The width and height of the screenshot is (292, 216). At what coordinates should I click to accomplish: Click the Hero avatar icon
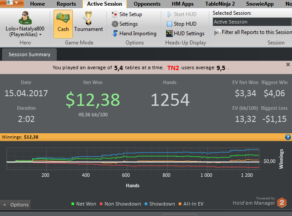click(25, 18)
